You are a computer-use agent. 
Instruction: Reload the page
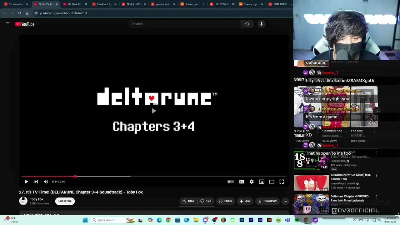(19, 13)
